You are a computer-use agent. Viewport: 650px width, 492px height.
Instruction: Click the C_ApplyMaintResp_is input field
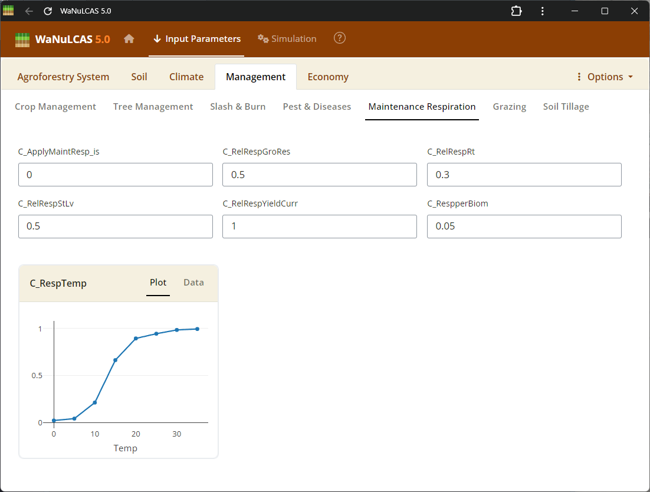click(116, 175)
